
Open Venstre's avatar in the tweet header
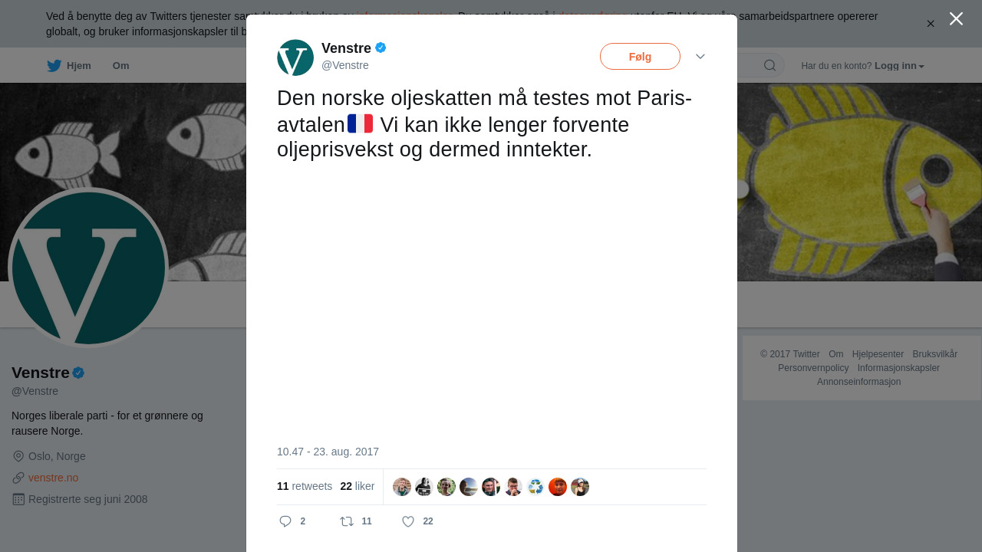295,58
